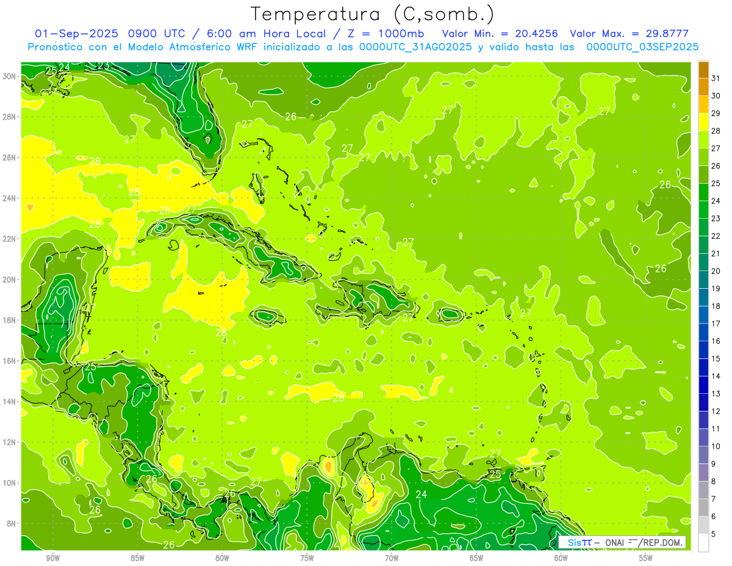732x566 pixels.
Task: Select the purple colorbar swatch between 9 and 10
Action: tap(703, 455)
